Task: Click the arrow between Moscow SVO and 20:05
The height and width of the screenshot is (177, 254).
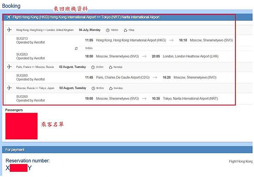Action: pos(144,56)
